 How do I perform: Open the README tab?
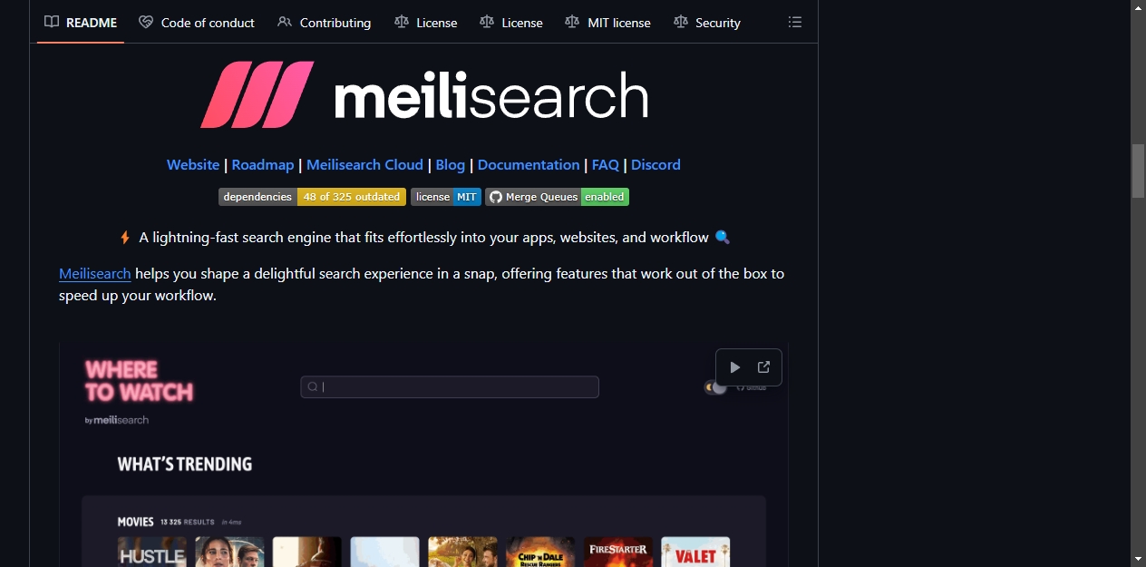pyautogui.click(x=81, y=23)
